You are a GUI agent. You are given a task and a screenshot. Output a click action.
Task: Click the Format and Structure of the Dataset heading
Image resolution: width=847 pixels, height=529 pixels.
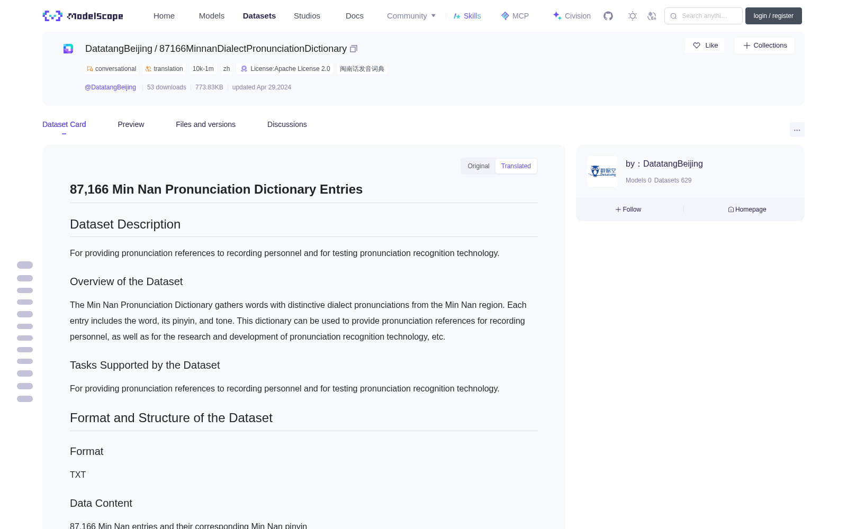pos(171,418)
